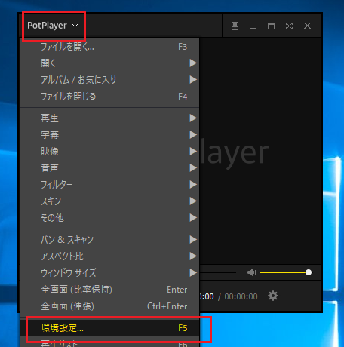Open the アスペクト比 submenu

click(x=110, y=256)
